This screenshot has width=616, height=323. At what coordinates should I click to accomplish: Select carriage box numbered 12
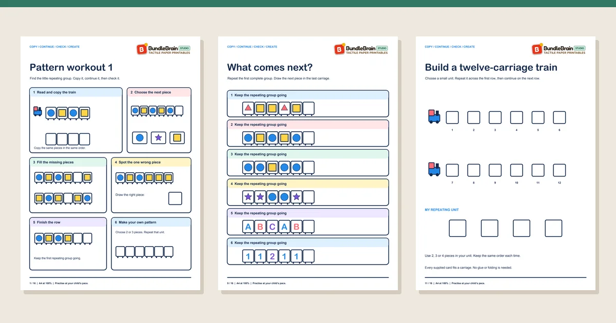(x=560, y=170)
